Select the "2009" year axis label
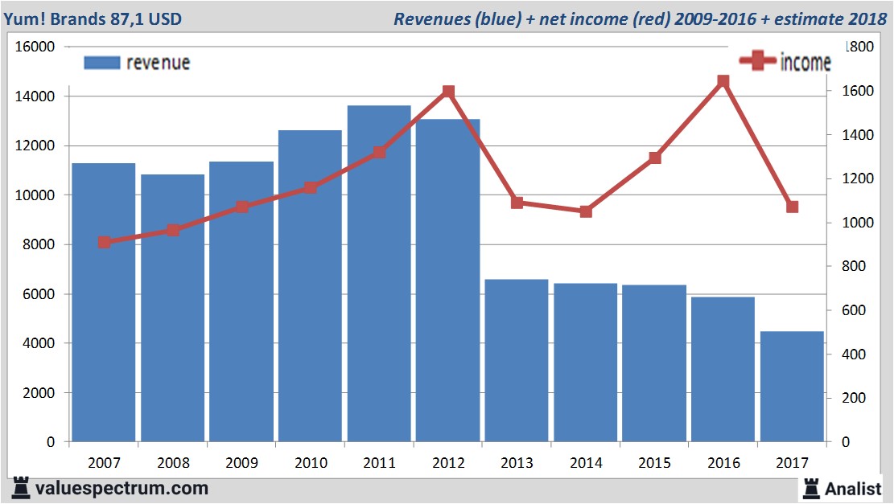Viewport: 894px width, 504px height. pyautogui.click(x=241, y=462)
